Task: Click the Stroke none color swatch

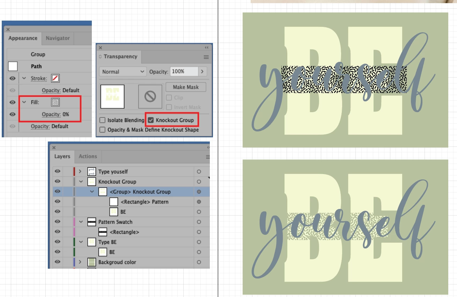Action: 55,78
